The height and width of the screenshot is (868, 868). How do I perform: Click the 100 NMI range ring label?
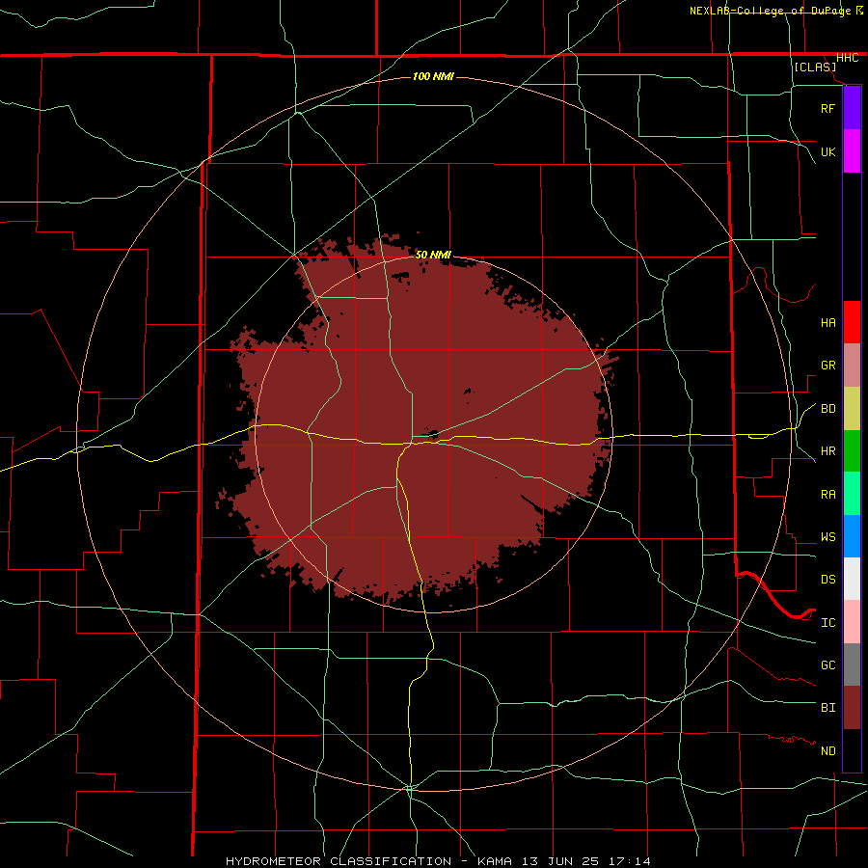tap(433, 76)
